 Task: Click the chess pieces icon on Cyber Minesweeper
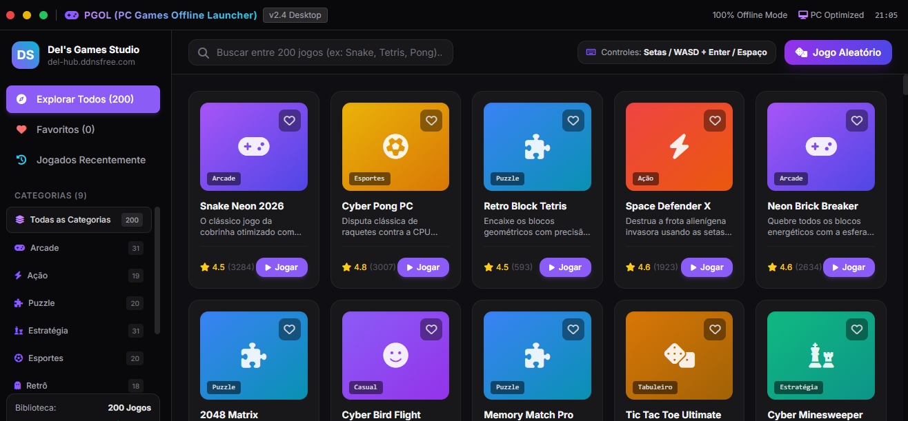pyautogui.click(x=821, y=355)
